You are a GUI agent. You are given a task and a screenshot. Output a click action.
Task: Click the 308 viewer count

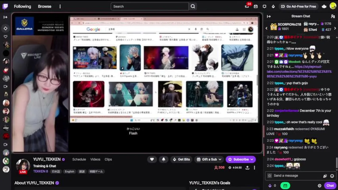pos(220,168)
